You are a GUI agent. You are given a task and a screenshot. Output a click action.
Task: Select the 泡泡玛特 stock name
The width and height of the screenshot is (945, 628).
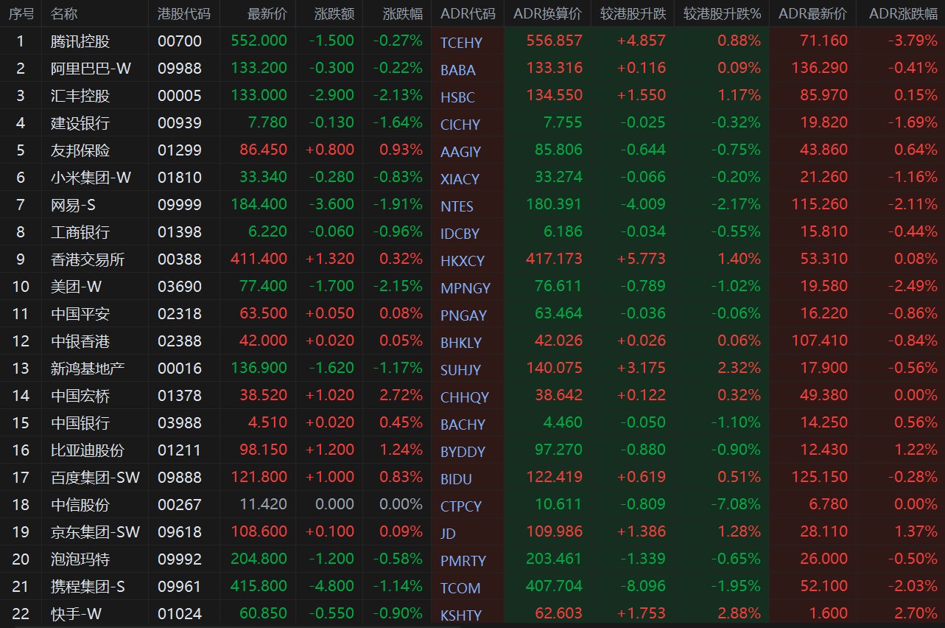coord(80,559)
